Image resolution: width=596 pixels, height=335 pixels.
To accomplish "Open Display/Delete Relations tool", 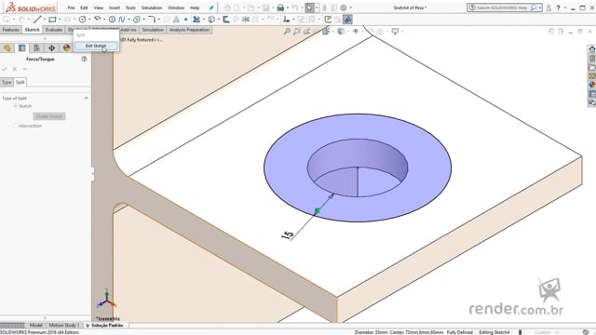I will 286,20.
